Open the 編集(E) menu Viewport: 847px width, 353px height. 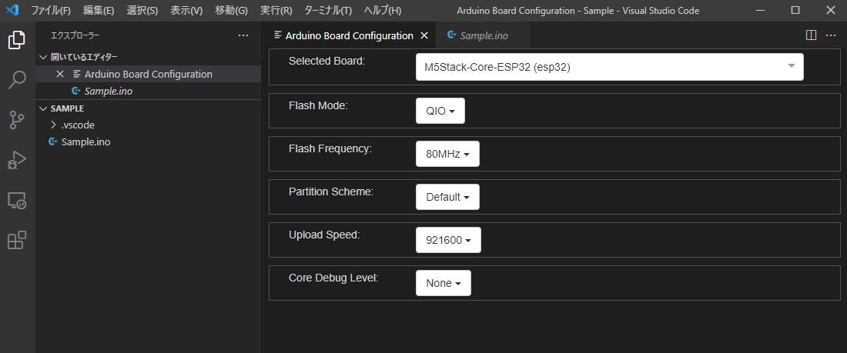pos(99,11)
